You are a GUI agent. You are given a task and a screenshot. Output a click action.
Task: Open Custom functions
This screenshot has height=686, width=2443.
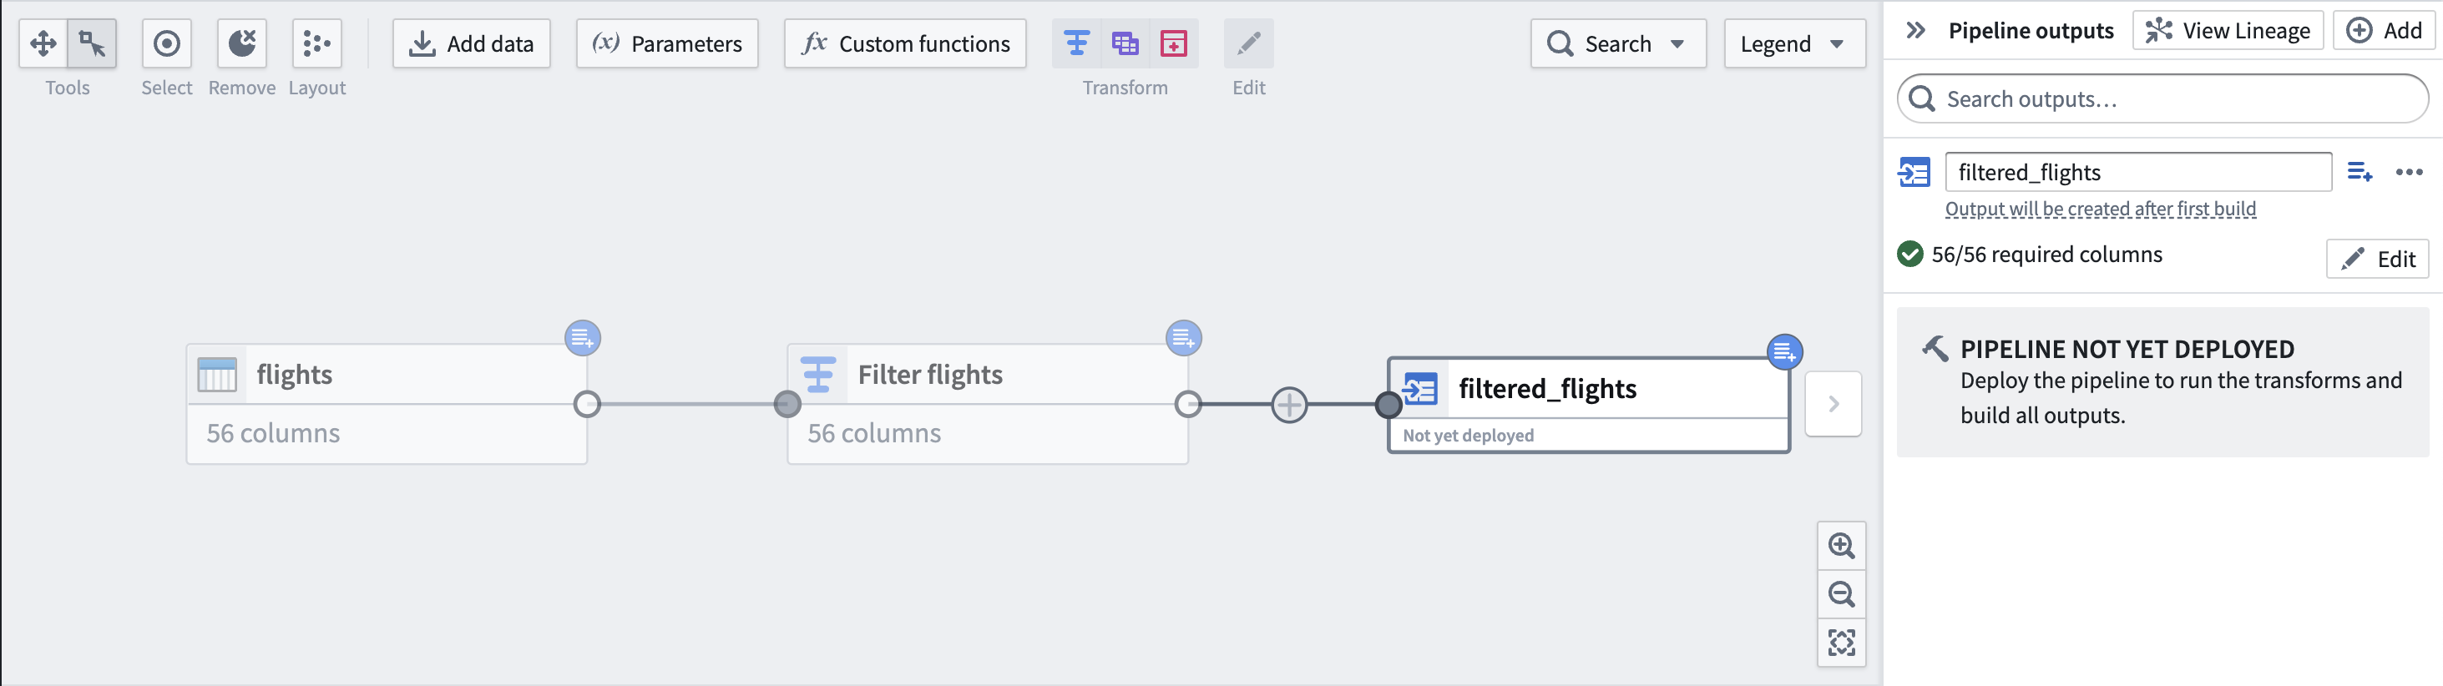pos(905,43)
